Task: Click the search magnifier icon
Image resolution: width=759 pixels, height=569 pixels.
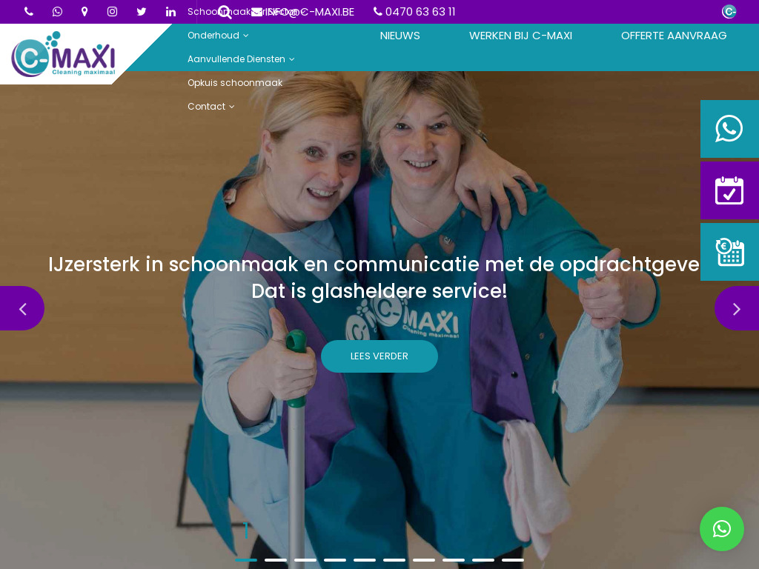Action: pyautogui.click(x=225, y=12)
